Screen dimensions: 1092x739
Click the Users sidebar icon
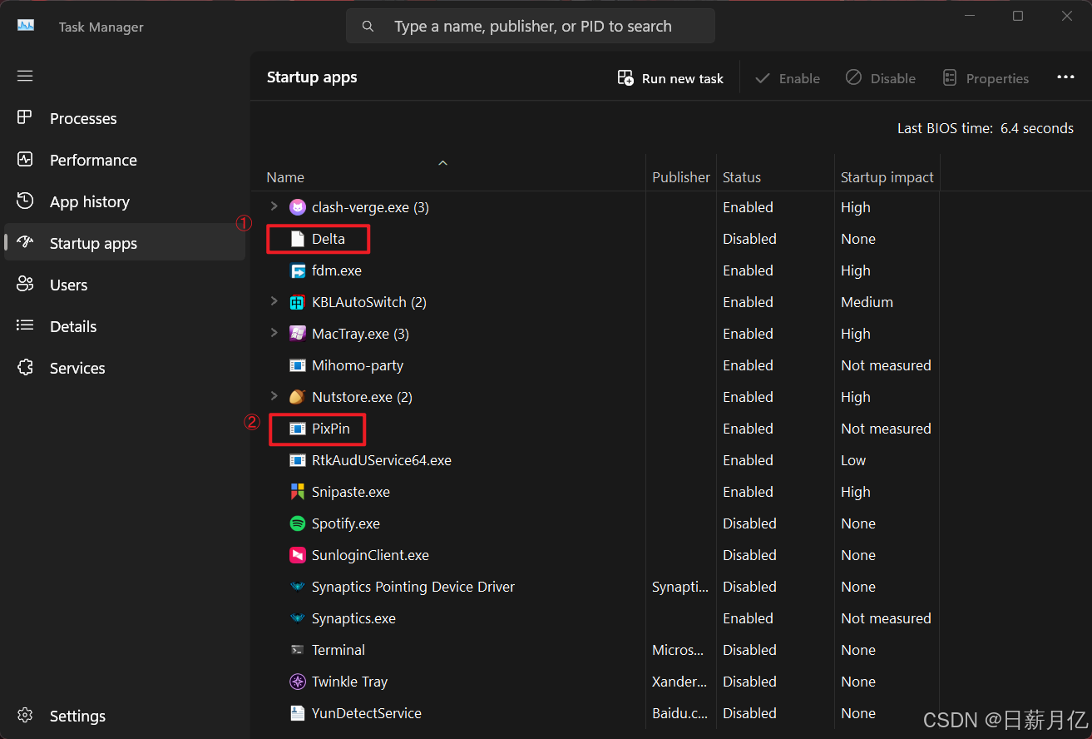[25, 285]
